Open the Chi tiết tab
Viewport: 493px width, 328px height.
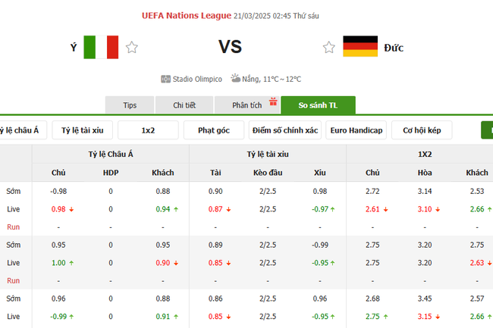pyautogui.click(x=185, y=106)
